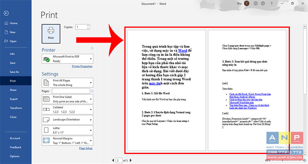Open Word Options
This screenshot has width=308, height=164.
pyautogui.click(x=16, y=156)
